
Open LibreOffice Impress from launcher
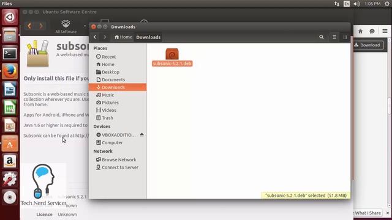[10, 125]
